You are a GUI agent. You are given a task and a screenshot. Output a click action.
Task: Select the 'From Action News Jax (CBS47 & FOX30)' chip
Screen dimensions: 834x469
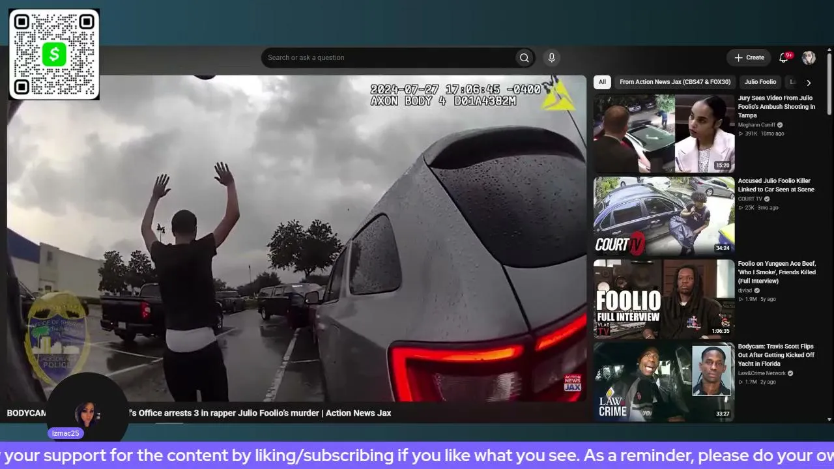pos(676,82)
